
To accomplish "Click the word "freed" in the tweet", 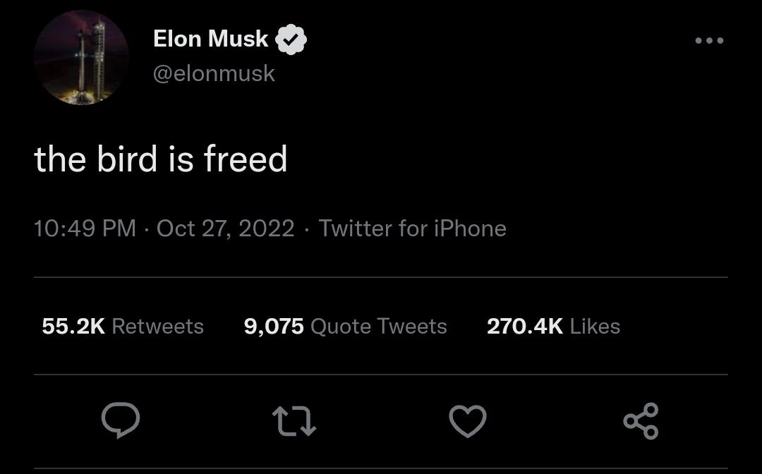I will coord(246,159).
